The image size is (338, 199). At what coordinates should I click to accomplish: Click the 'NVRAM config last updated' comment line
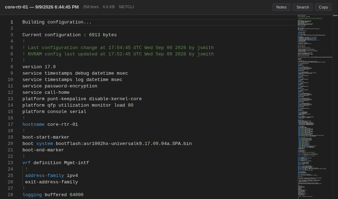[x=118, y=54]
